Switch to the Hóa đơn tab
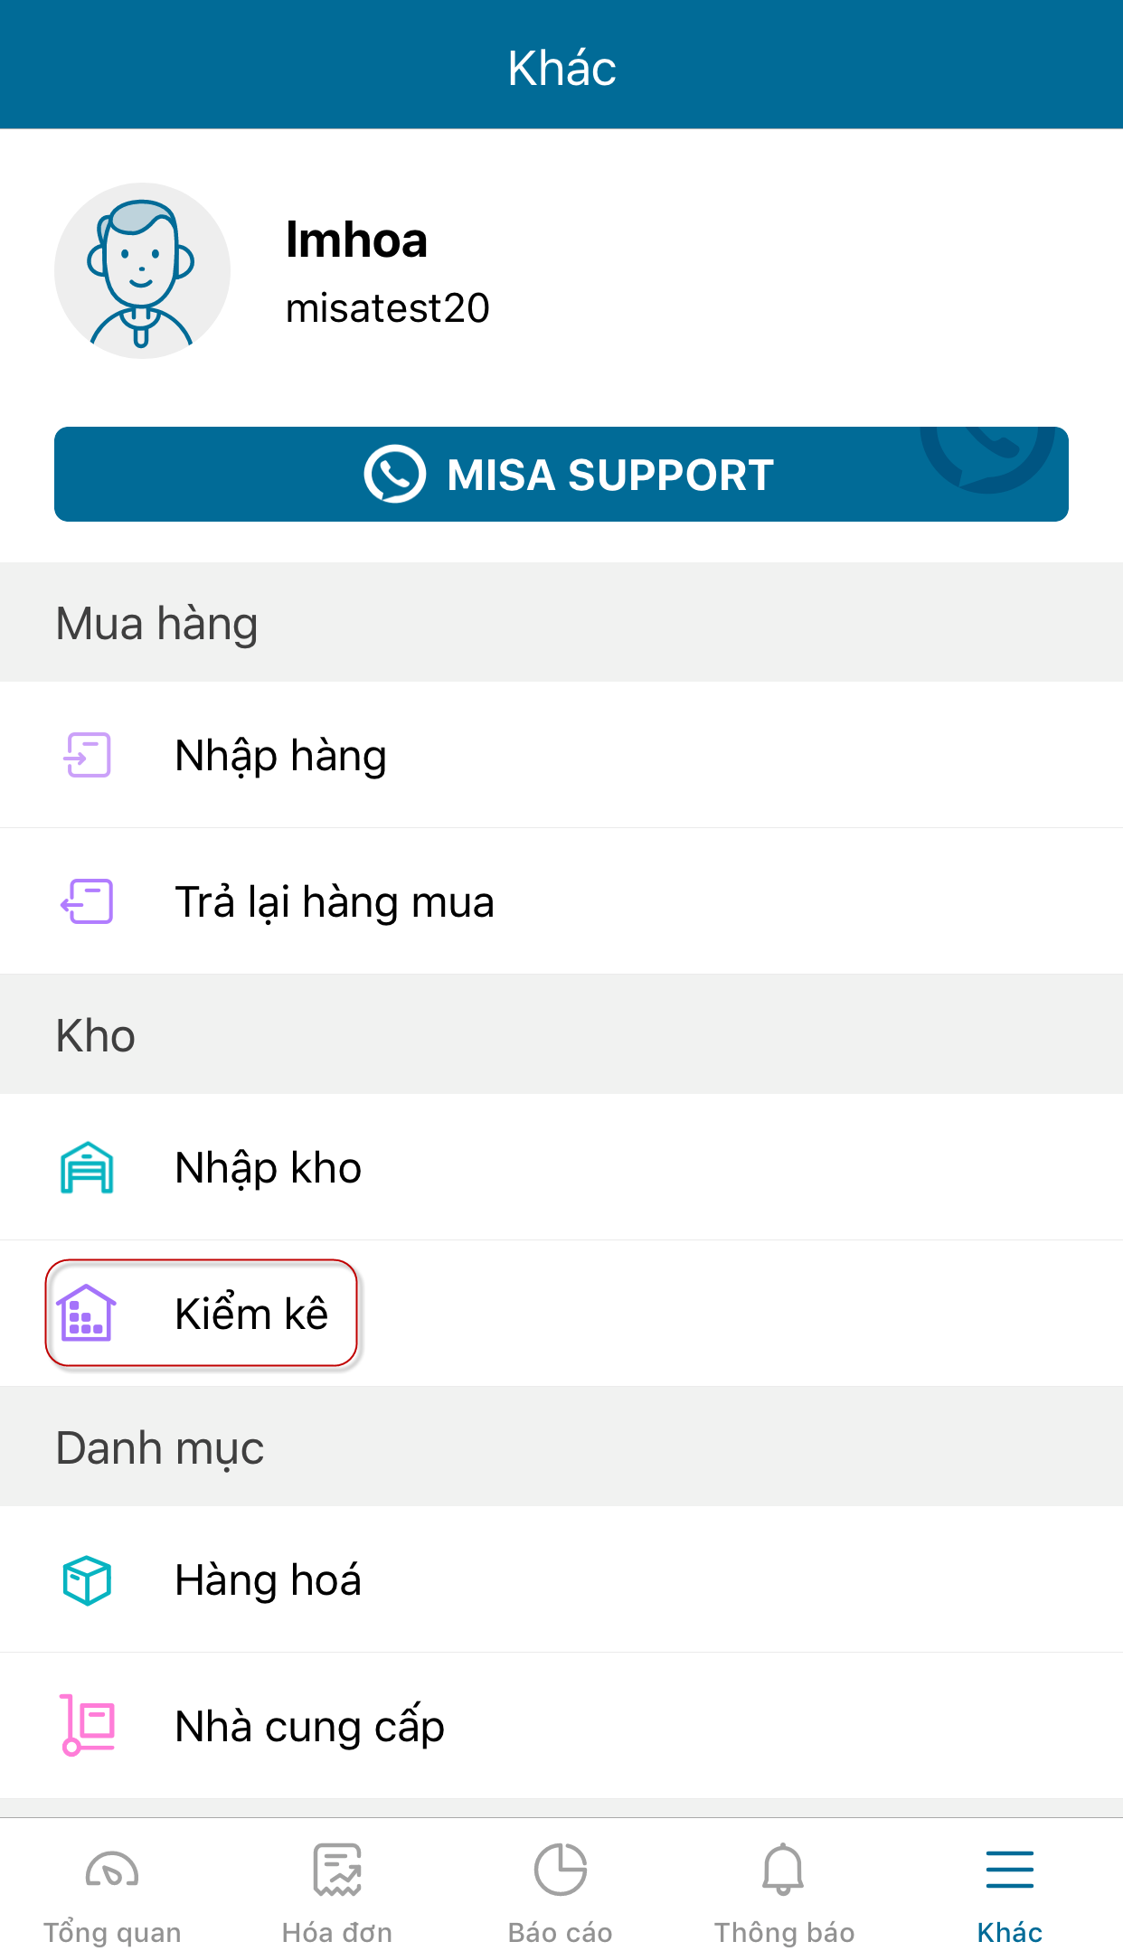The image size is (1123, 1951). coord(337,1894)
